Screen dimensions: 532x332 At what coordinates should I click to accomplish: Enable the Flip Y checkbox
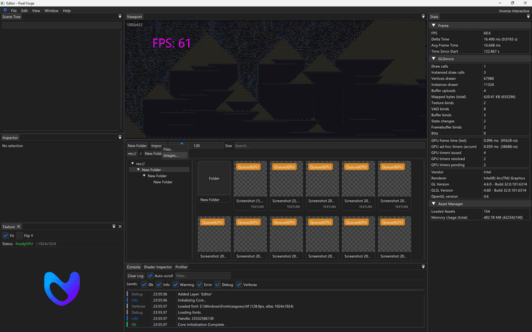(x=19, y=236)
